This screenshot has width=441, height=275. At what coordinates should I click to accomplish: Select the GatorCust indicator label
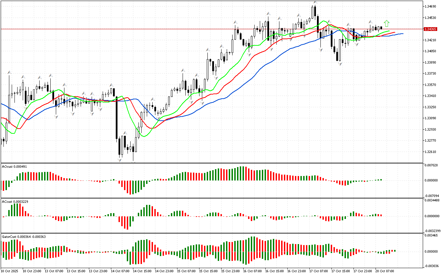point(24,236)
